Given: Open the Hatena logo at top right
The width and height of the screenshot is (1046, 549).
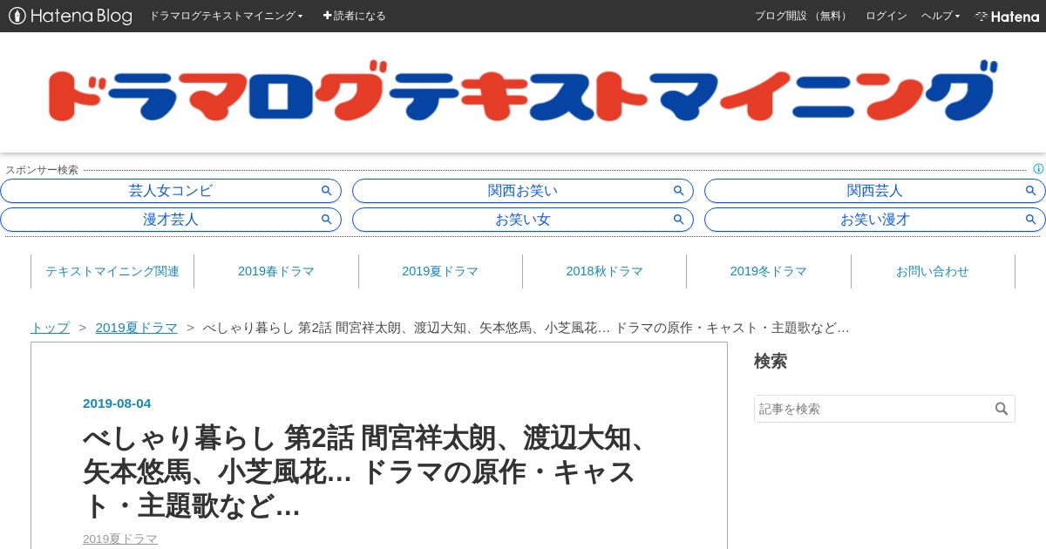Looking at the screenshot, I should tap(1007, 16).
